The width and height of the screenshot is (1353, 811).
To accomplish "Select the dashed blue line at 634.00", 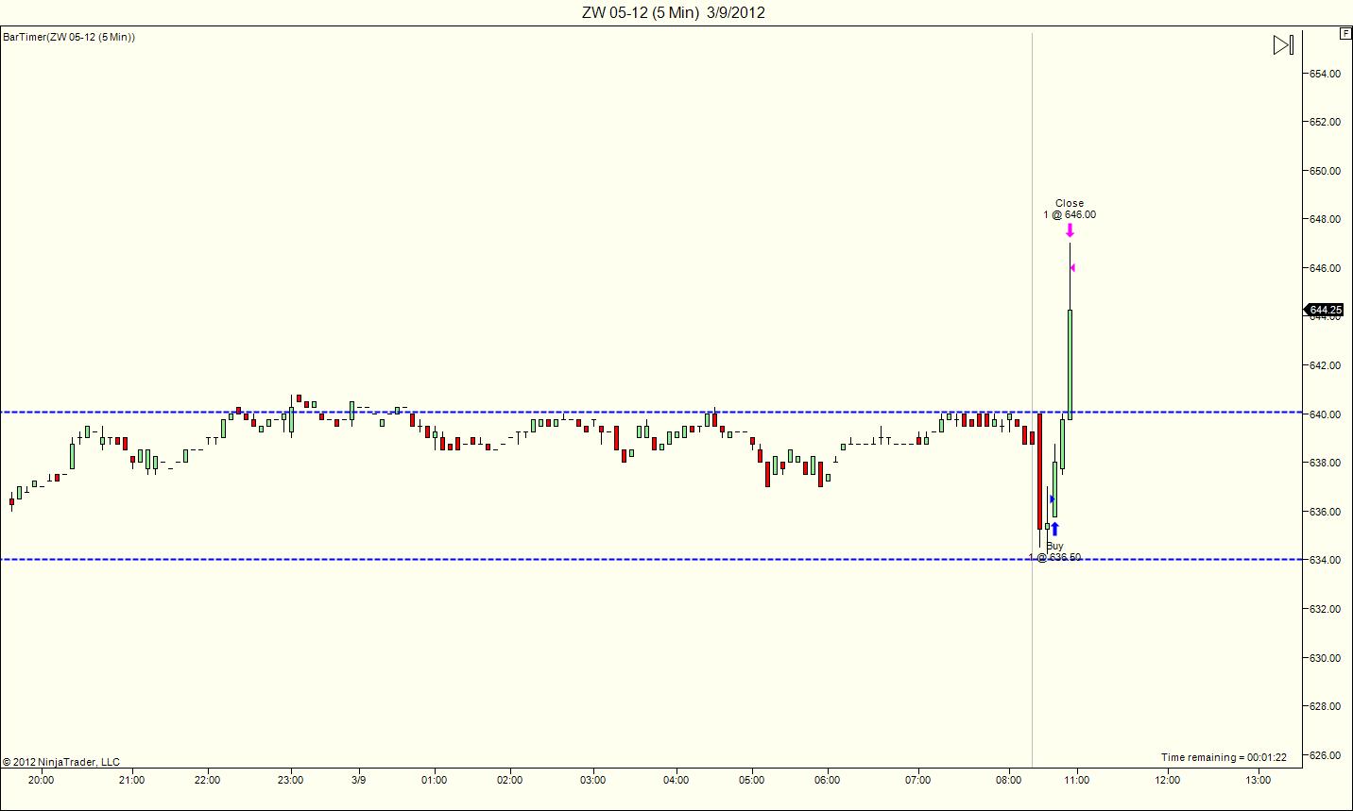I will coord(651,560).
